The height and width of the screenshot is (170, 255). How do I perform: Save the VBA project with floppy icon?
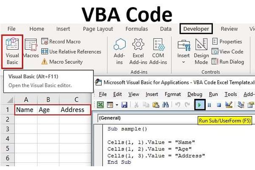(x=124, y=105)
